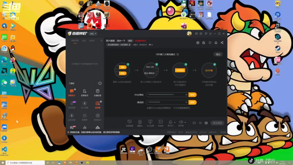The height and width of the screenshot is (165, 293).
Task: Open the chat message icon in title bar
Action: pos(201,34)
